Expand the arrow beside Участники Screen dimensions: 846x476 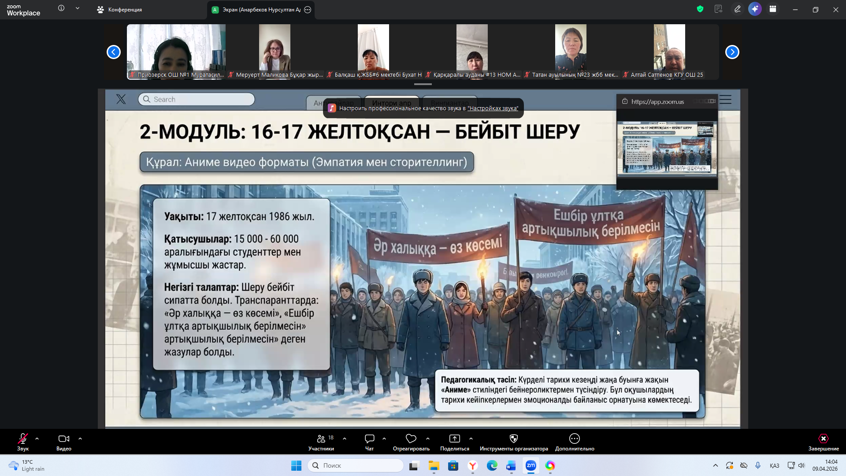tap(345, 439)
